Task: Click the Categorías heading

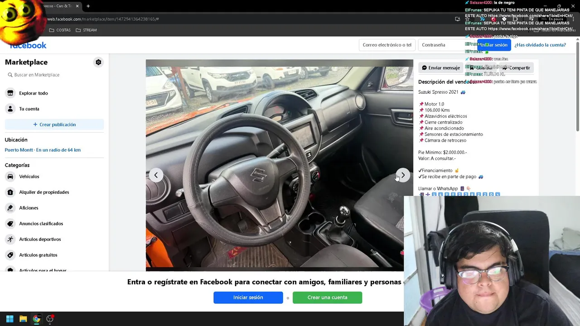Action: [x=17, y=165]
